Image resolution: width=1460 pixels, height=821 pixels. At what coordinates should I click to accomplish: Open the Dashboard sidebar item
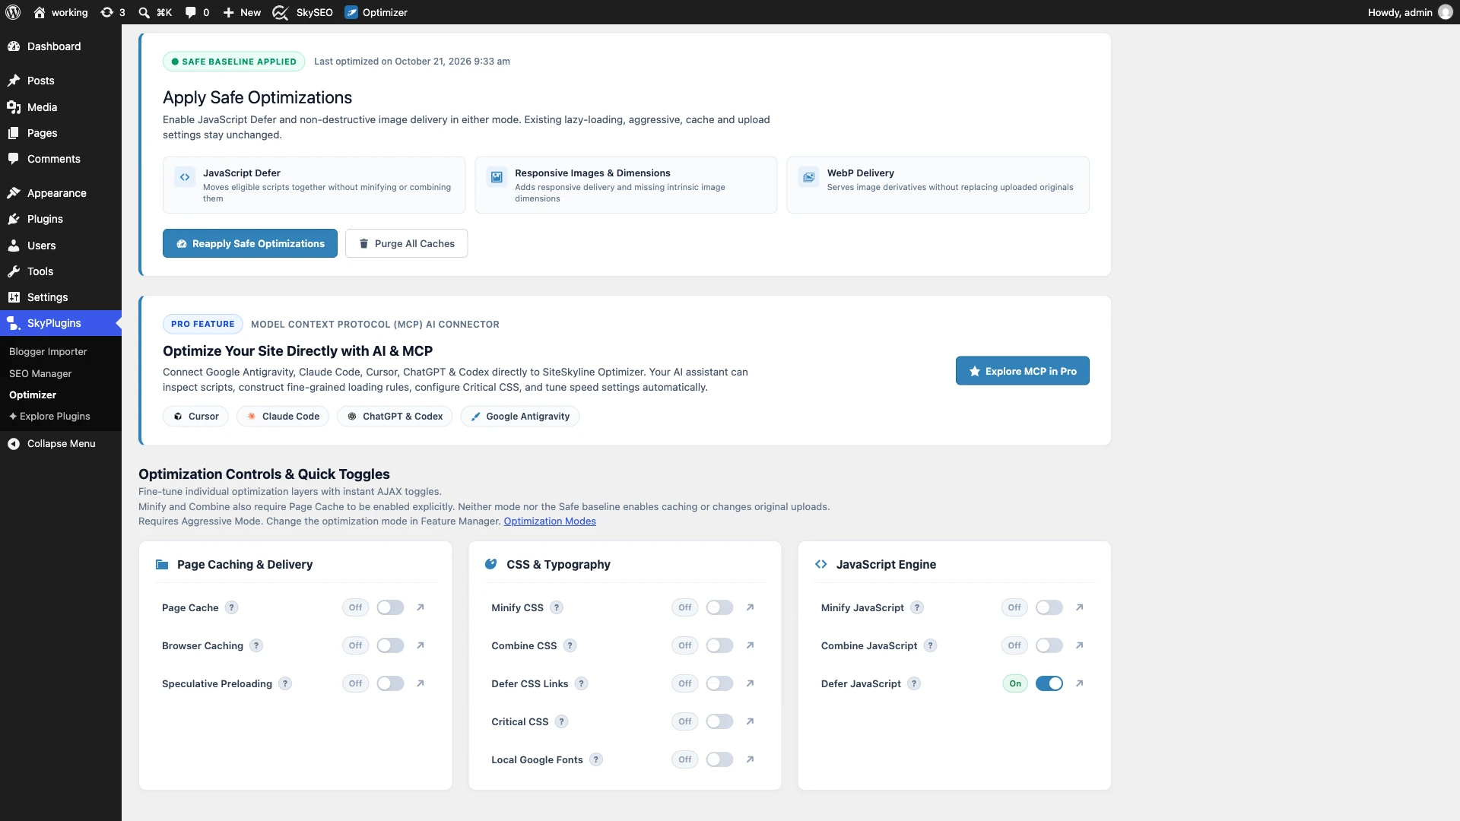click(61, 46)
